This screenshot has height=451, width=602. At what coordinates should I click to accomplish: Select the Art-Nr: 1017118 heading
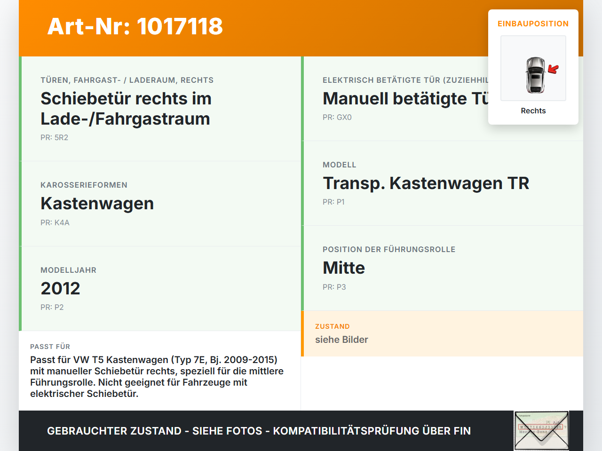pos(135,26)
